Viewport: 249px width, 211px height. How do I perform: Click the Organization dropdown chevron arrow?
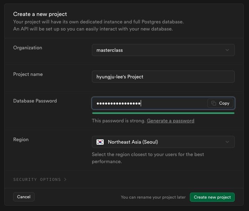(227, 50)
